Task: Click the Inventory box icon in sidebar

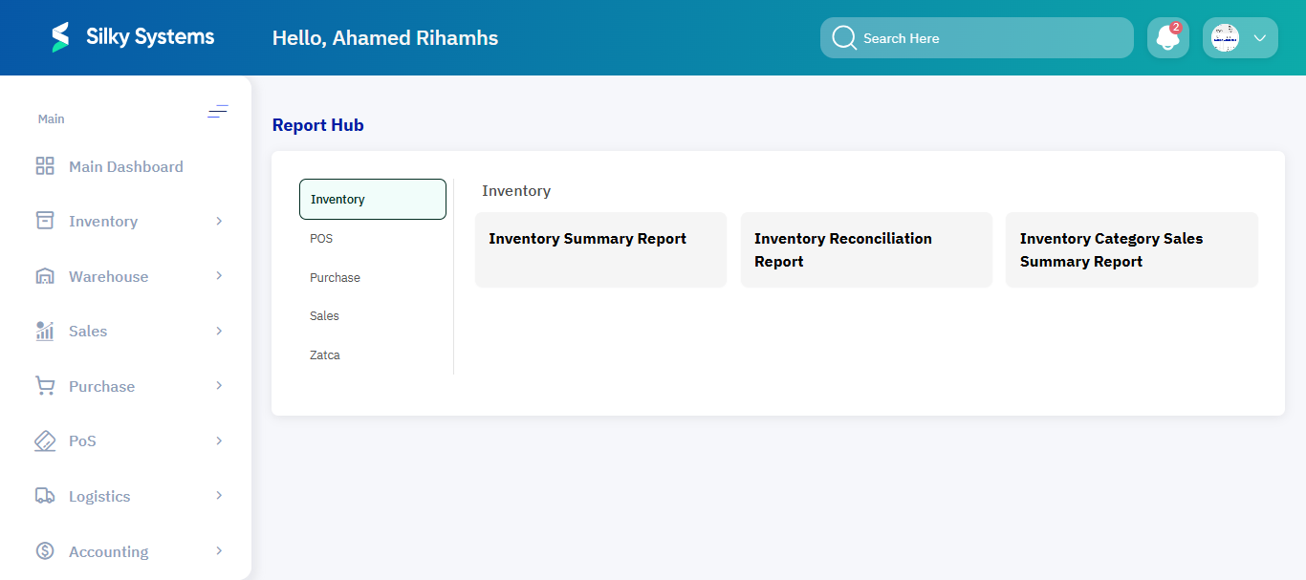Action: pyautogui.click(x=44, y=221)
